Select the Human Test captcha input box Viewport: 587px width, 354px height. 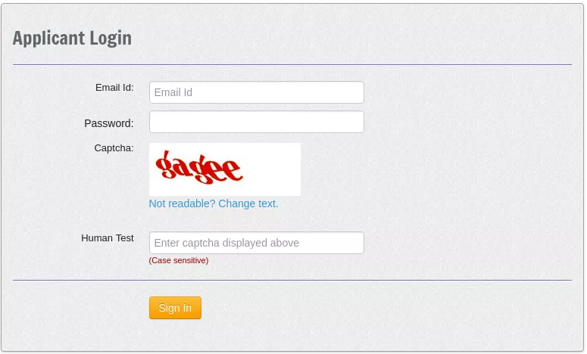point(257,243)
